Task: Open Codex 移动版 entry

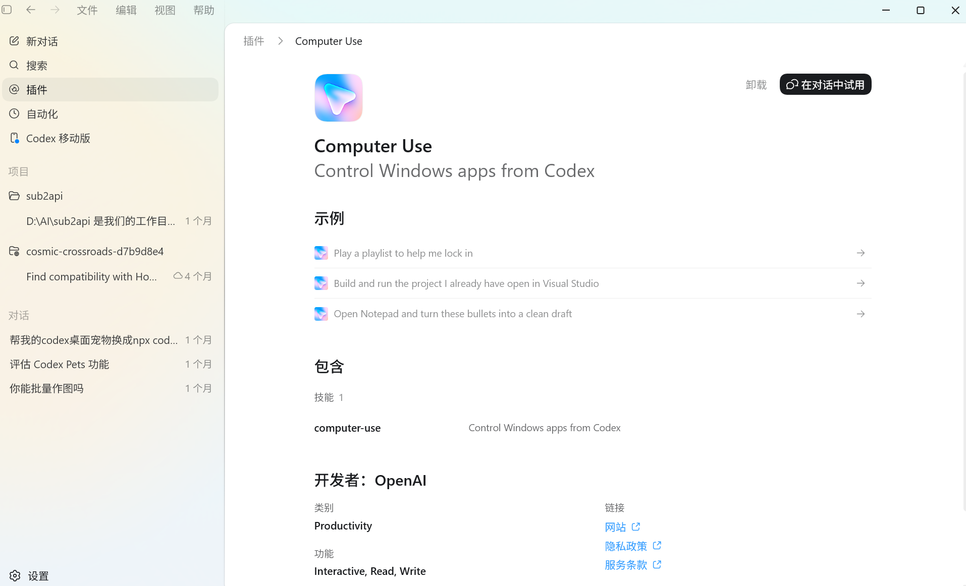Action: 110,138
